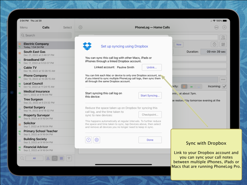The height and width of the screenshot is (185, 247).
Task: Click the three-dots button right of field
Action: pyautogui.click(x=223, y=80)
